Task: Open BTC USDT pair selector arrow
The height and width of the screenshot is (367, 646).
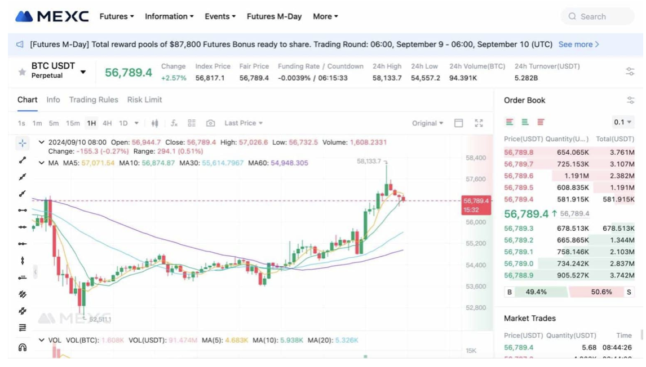Action: click(x=83, y=72)
